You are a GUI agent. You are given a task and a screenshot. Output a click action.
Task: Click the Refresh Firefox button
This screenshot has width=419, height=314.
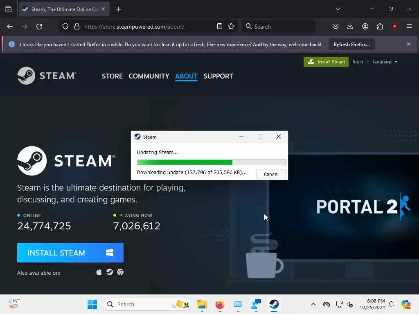351,45
